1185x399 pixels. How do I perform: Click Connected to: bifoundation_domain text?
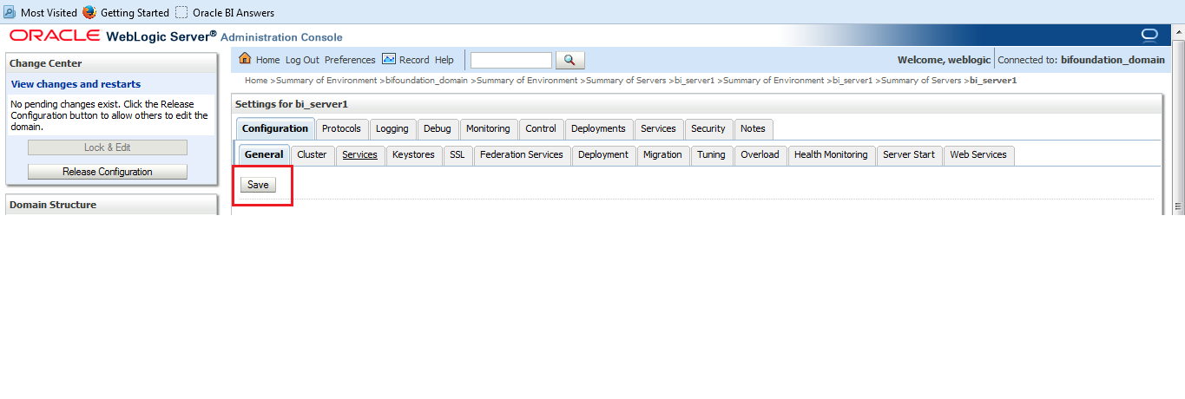[1082, 60]
